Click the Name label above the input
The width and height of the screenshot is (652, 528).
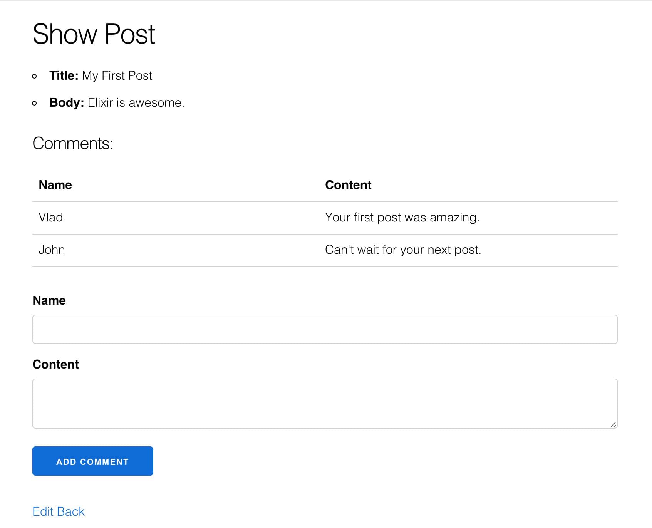(x=49, y=300)
